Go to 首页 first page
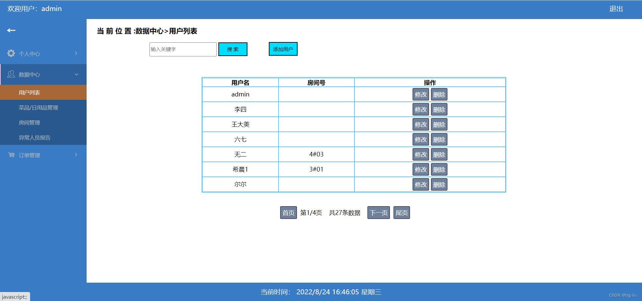Viewport: 642px width, 301px height. point(288,213)
